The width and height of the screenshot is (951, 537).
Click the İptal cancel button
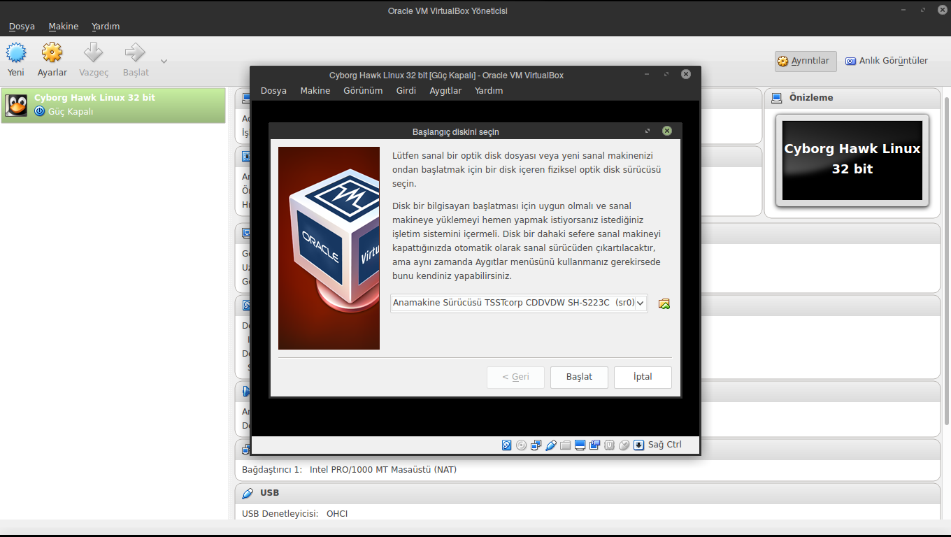point(643,377)
